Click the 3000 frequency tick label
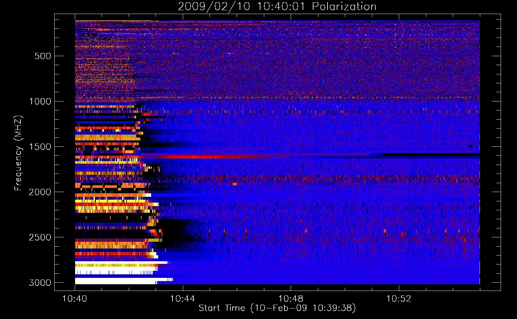The image size is (517, 319). point(40,283)
